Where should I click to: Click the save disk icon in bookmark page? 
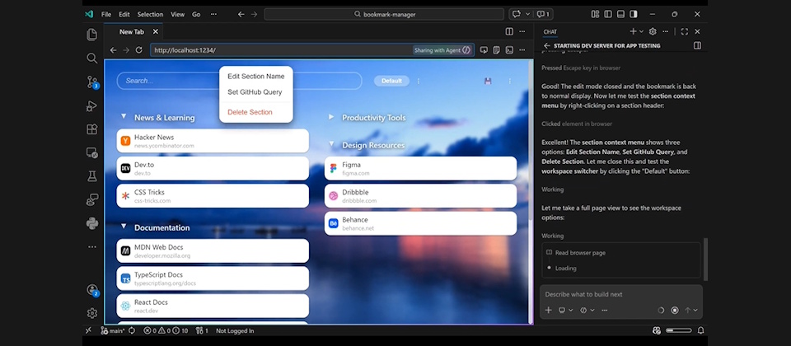click(488, 81)
